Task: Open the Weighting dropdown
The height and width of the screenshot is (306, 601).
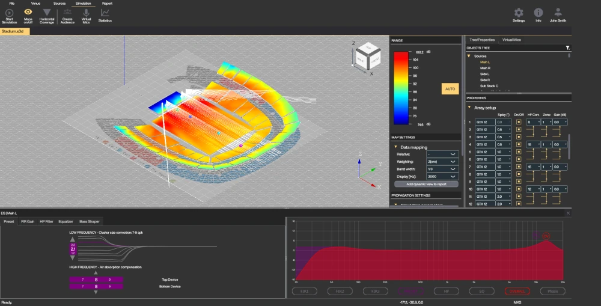Action: [441, 162]
